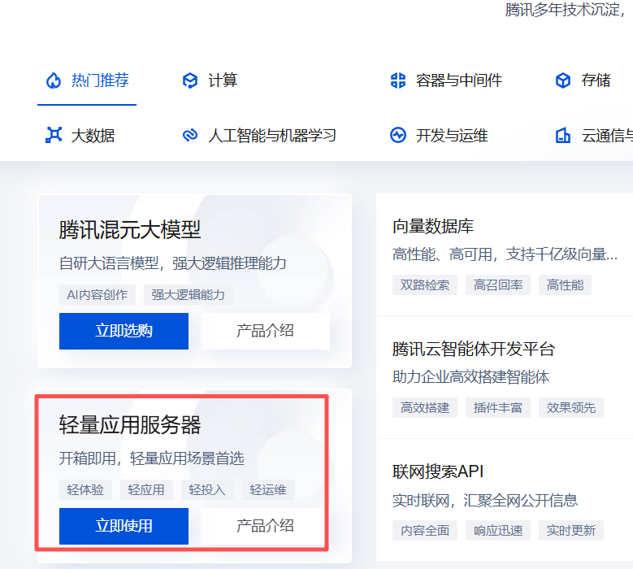Click the 响应迅速 tag
Screen dimensions: 633x569
point(498,531)
